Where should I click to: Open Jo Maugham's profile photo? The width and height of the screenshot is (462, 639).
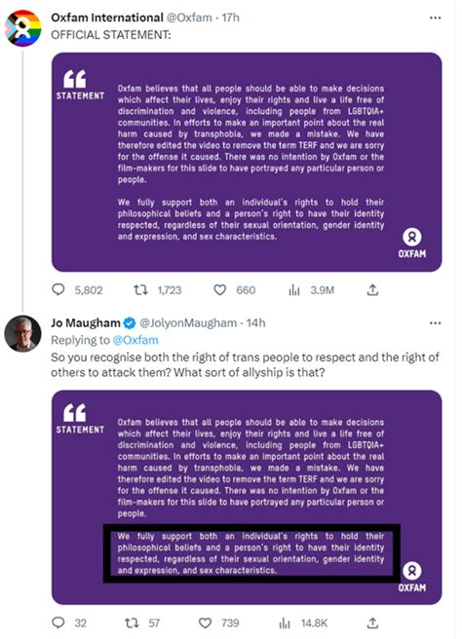click(x=22, y=333)
